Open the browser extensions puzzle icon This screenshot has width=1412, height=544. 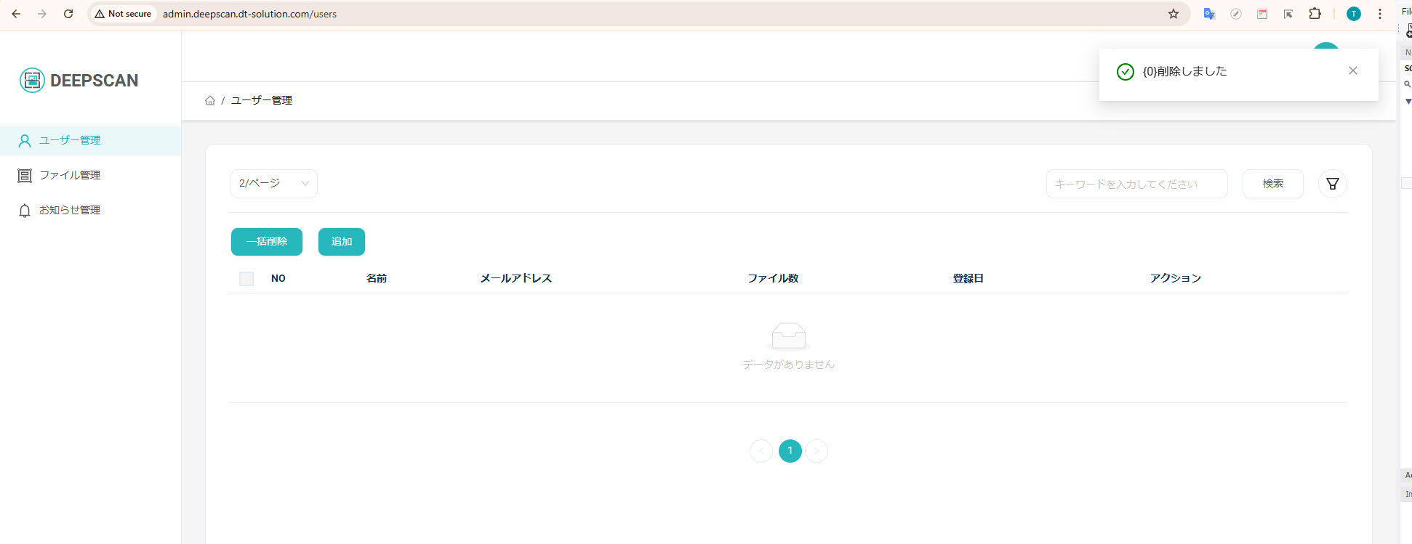[1315, 14]
